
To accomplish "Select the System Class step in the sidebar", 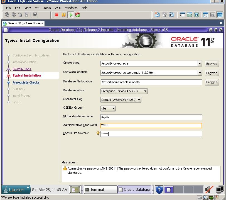I will (x=22, y=69).
